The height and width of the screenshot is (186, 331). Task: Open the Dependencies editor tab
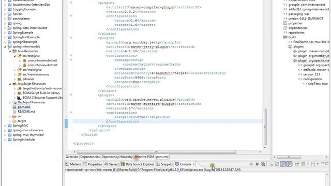coord(89,157)
